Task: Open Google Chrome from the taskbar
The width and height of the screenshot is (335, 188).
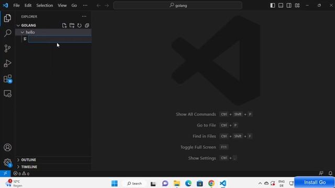Action: coord(211,183)
